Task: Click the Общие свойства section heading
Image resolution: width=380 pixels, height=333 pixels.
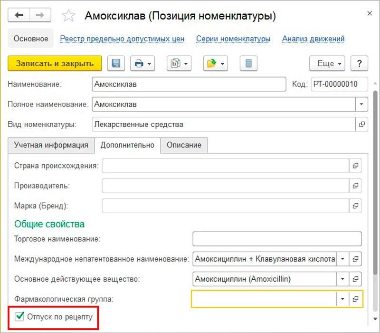Action: pos(49,224)
